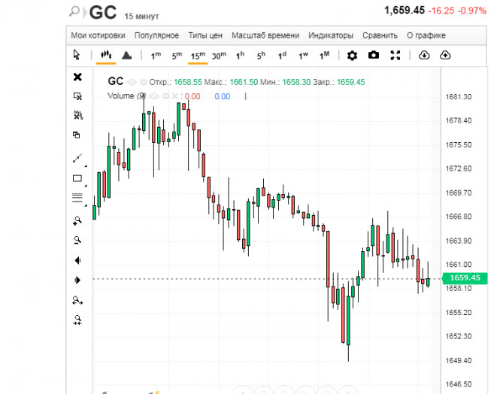Click the symbol search magnifier icon

74,11
